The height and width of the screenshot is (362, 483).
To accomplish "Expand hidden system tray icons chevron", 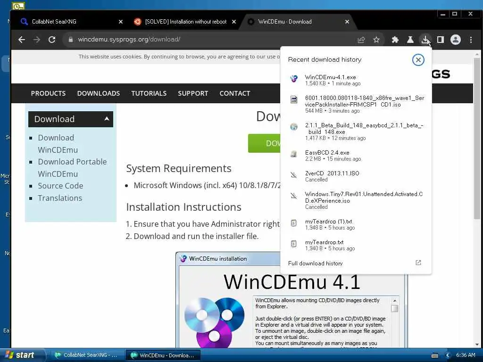I will tap(448, 355).
